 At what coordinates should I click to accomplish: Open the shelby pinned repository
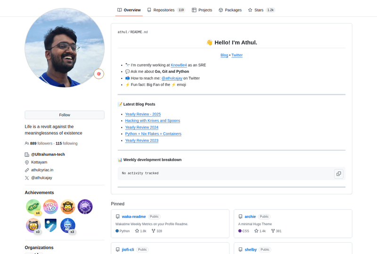click(x=251, y=250)
